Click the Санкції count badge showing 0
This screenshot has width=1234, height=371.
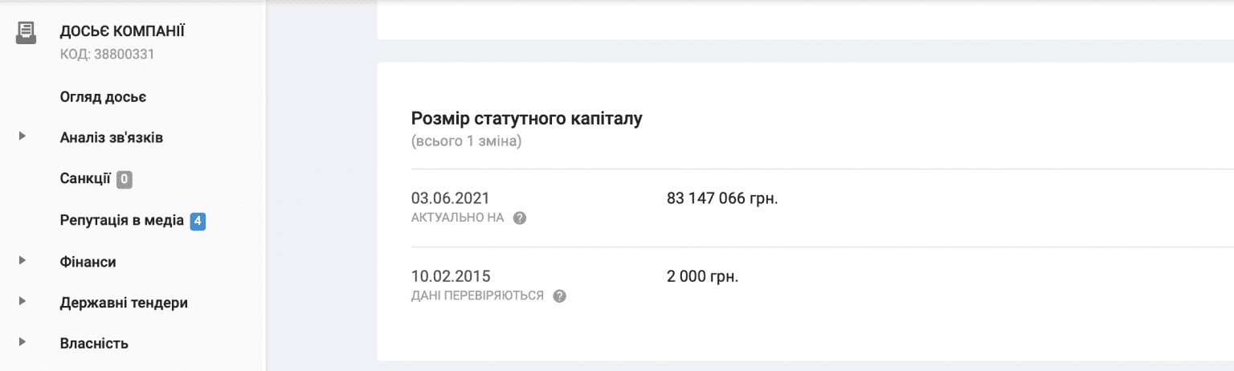click(x=125, y=179)
